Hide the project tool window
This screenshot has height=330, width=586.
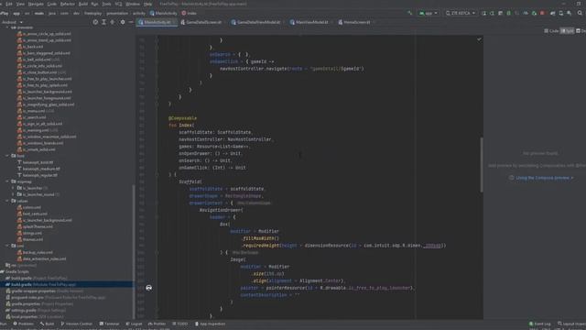(x=130, y=22)
